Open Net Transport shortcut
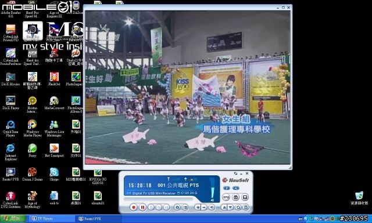This screenshot has width=372, height=223. pyautogui.click(x=54, y=151)
